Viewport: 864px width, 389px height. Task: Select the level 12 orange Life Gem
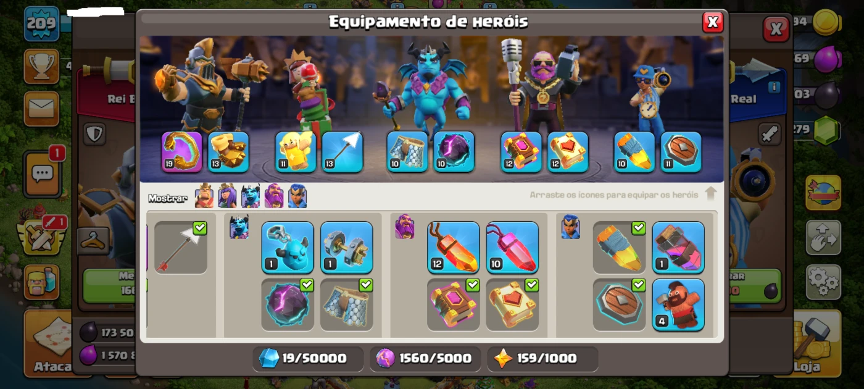click(x=454, y=248)
